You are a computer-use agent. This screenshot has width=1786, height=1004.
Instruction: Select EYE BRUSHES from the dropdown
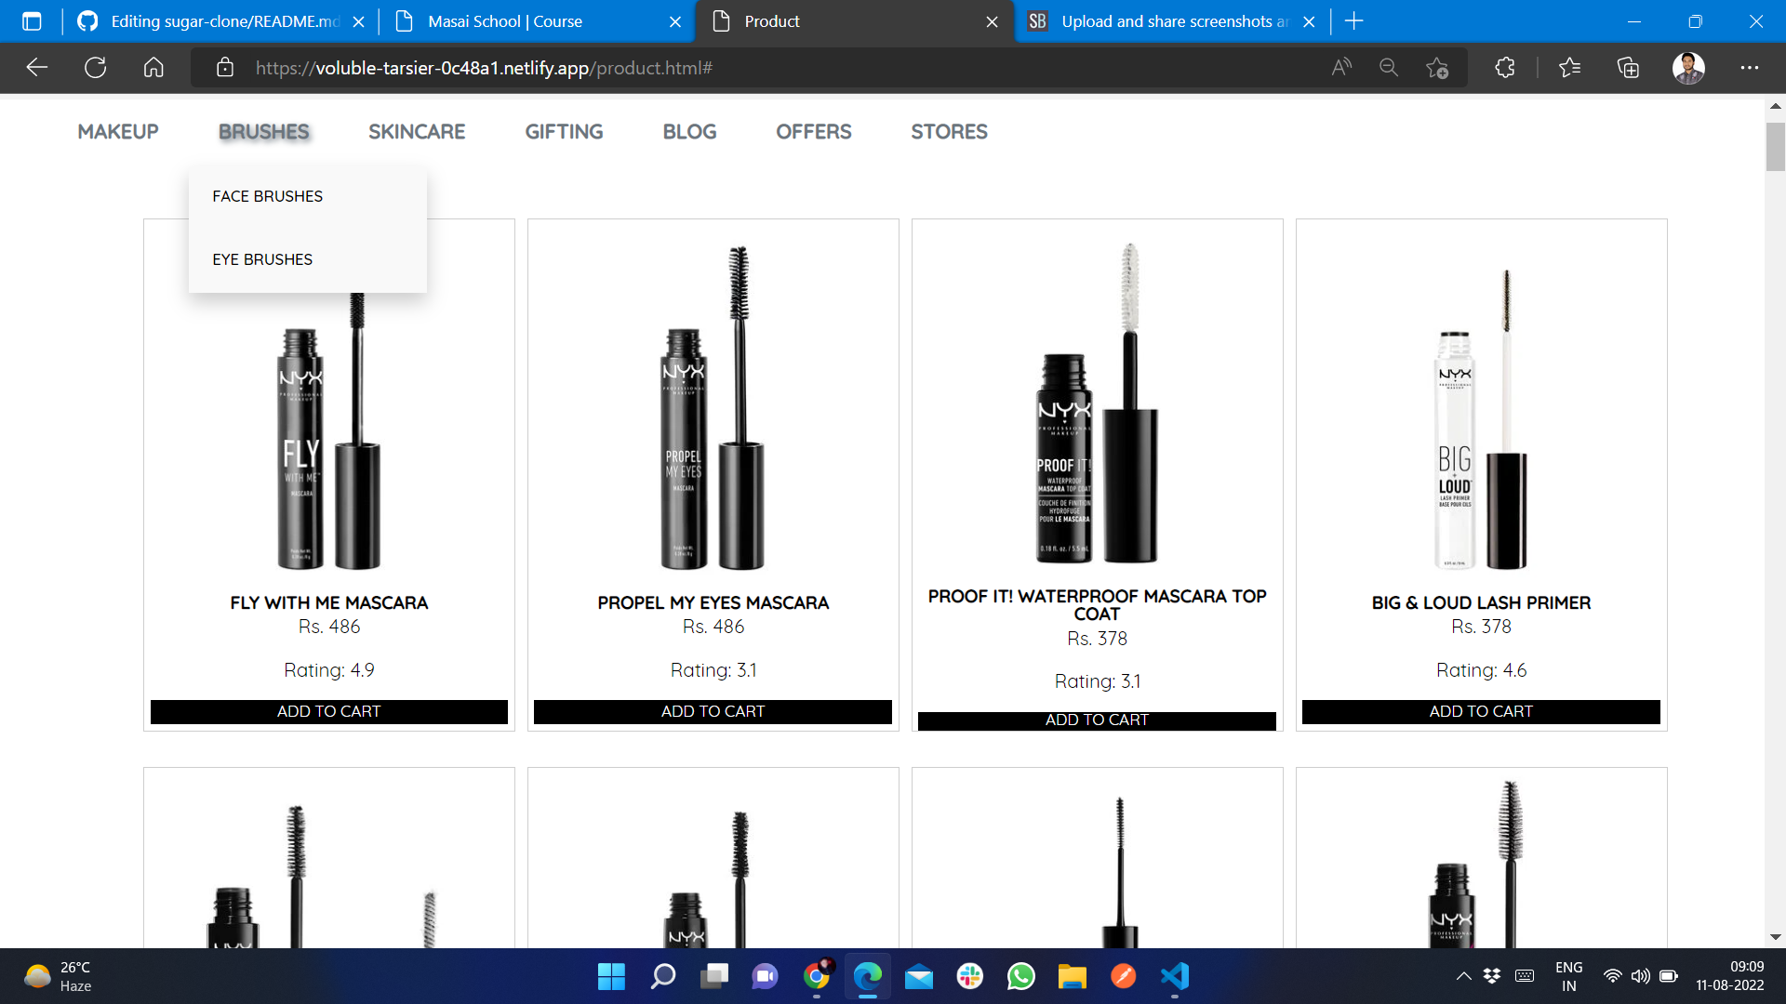(x=262, y=259)
